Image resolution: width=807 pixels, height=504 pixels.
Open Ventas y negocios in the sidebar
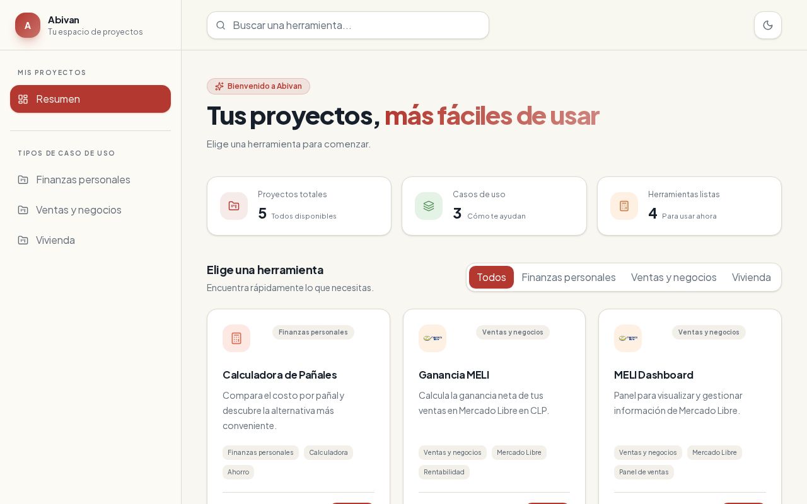(x=90, y=210)
